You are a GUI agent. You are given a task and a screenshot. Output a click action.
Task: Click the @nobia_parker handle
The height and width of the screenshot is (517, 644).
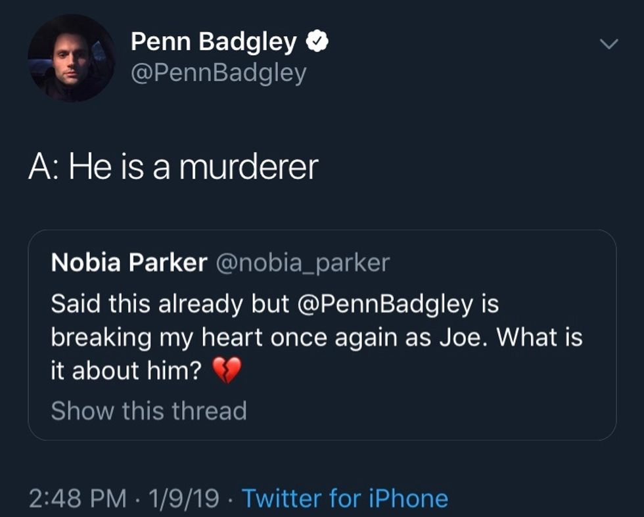tap(302, 263)
